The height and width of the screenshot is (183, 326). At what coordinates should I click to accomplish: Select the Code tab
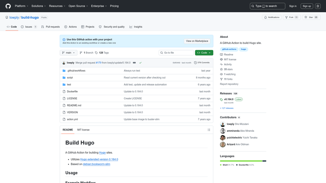[12, 27]
